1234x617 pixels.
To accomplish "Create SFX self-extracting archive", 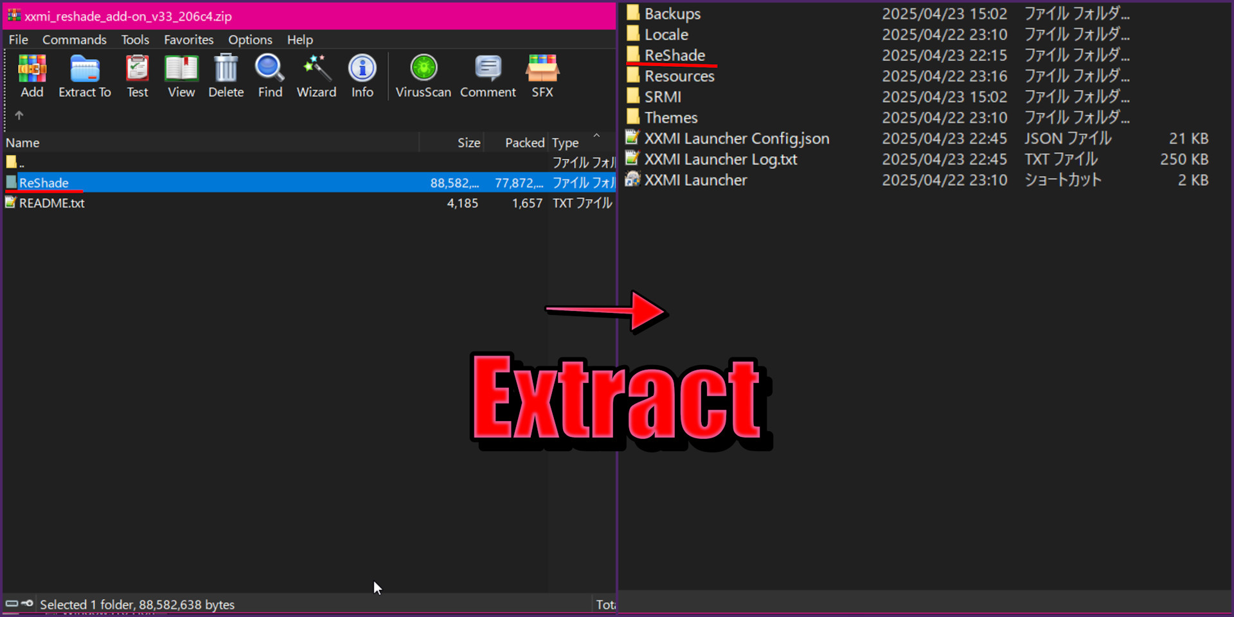I will coord(542,76).
